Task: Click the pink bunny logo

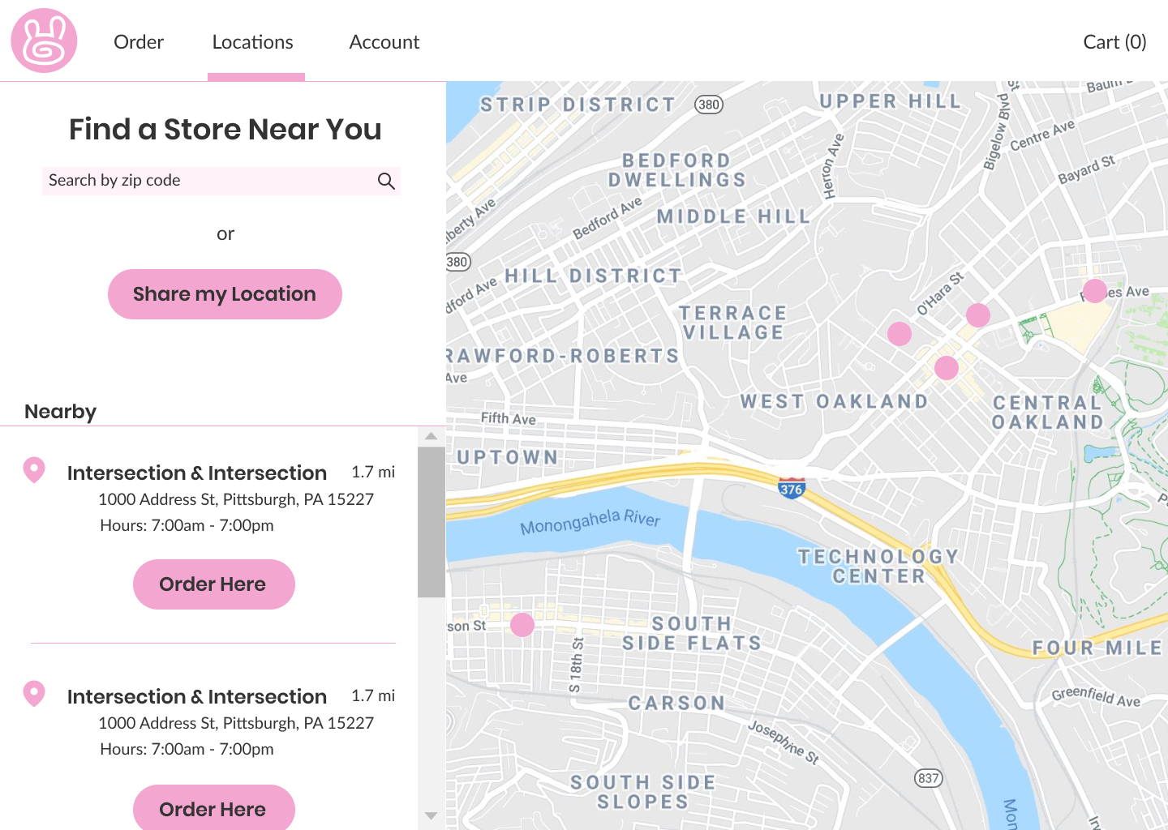Action: tap(44, 41)
